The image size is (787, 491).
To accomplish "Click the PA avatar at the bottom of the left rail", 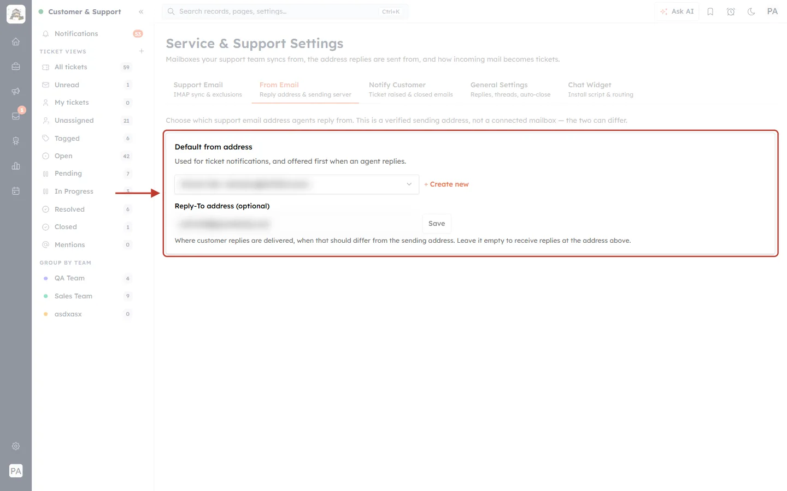I will pyautogui.click(x=16, y=471).
